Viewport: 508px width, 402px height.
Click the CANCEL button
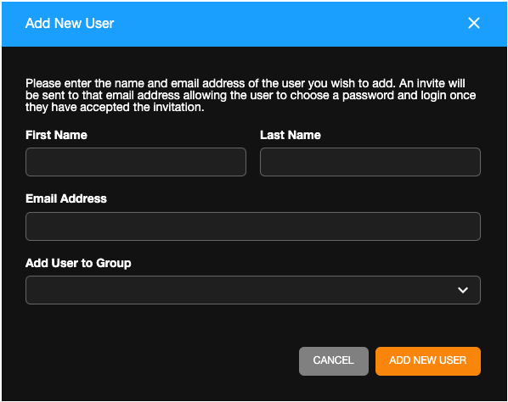[x=334, y=361]
